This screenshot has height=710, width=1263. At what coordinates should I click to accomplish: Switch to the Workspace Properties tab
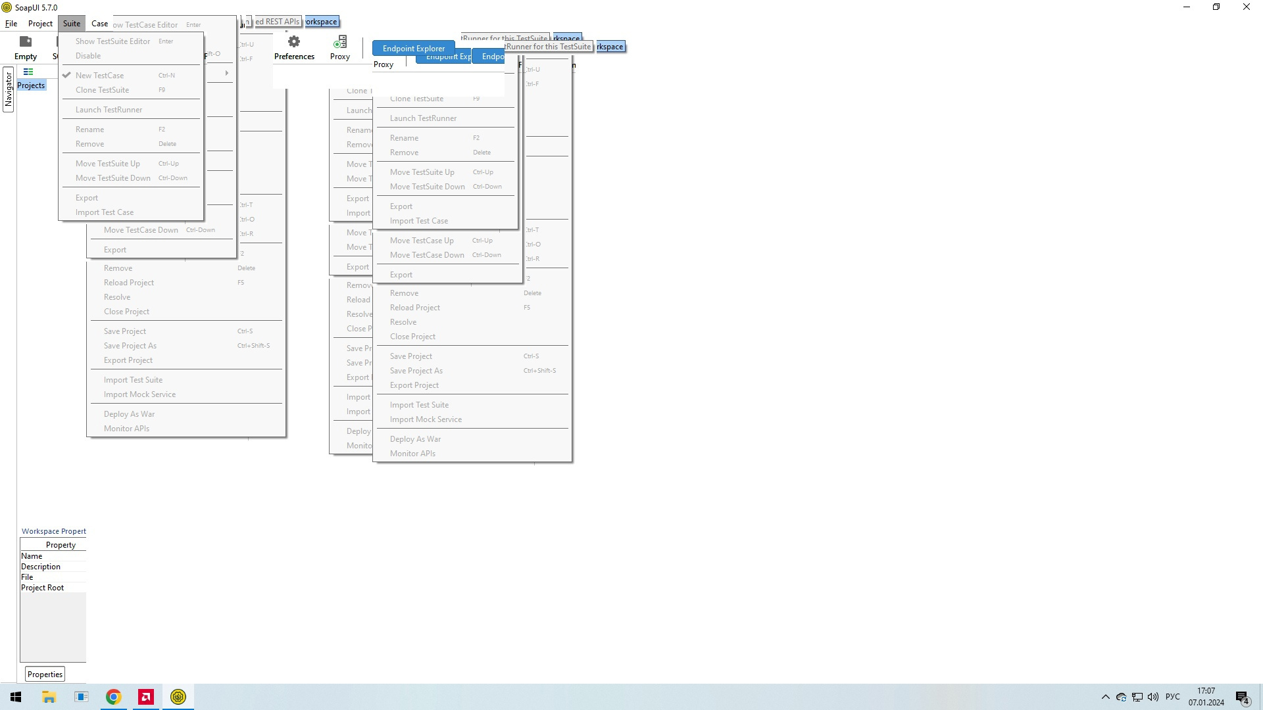click(53, 531)
